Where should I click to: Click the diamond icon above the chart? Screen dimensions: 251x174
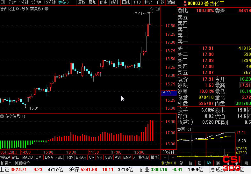coord(152,9)
